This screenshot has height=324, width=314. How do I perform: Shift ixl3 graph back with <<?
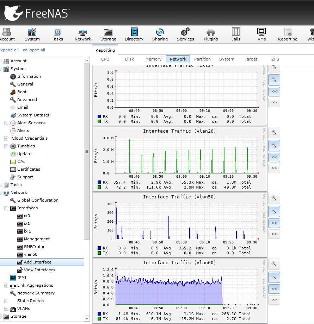(274, 91)
